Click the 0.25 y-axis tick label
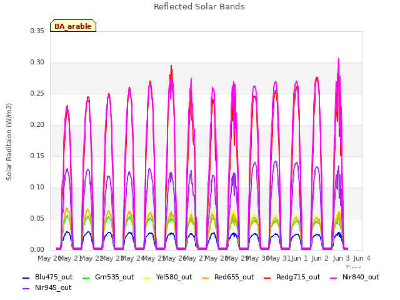Image resolution: width=400 pixels, height=300 pixels. click(37, 94)
